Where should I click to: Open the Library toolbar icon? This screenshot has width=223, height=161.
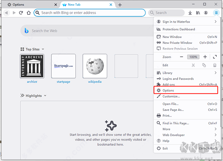click(x=198, y=13)
